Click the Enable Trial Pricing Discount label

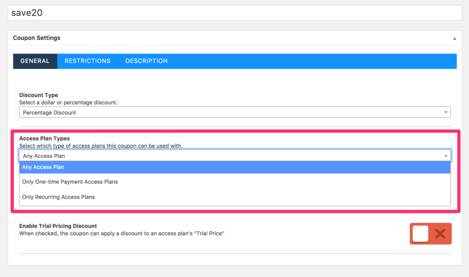[x=58, y=226]
